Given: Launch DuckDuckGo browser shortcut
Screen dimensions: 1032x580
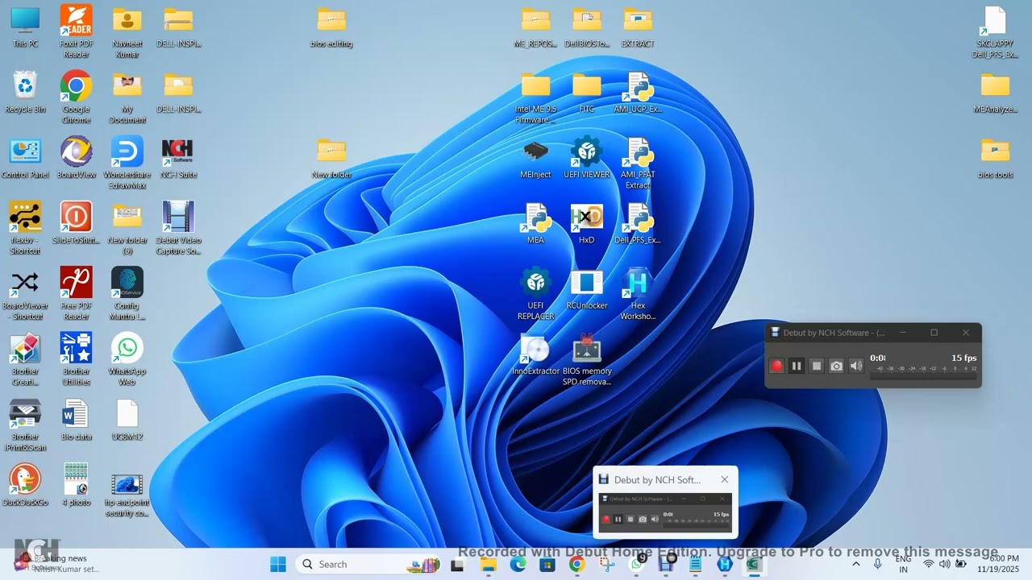Looking at the screenshot, I should pos(25,484).
